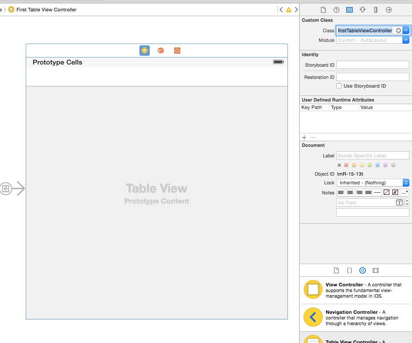The width and height of the screenshot is (412, 343).
Task: Add a runtime attribute with plus button
Action: 304,137
